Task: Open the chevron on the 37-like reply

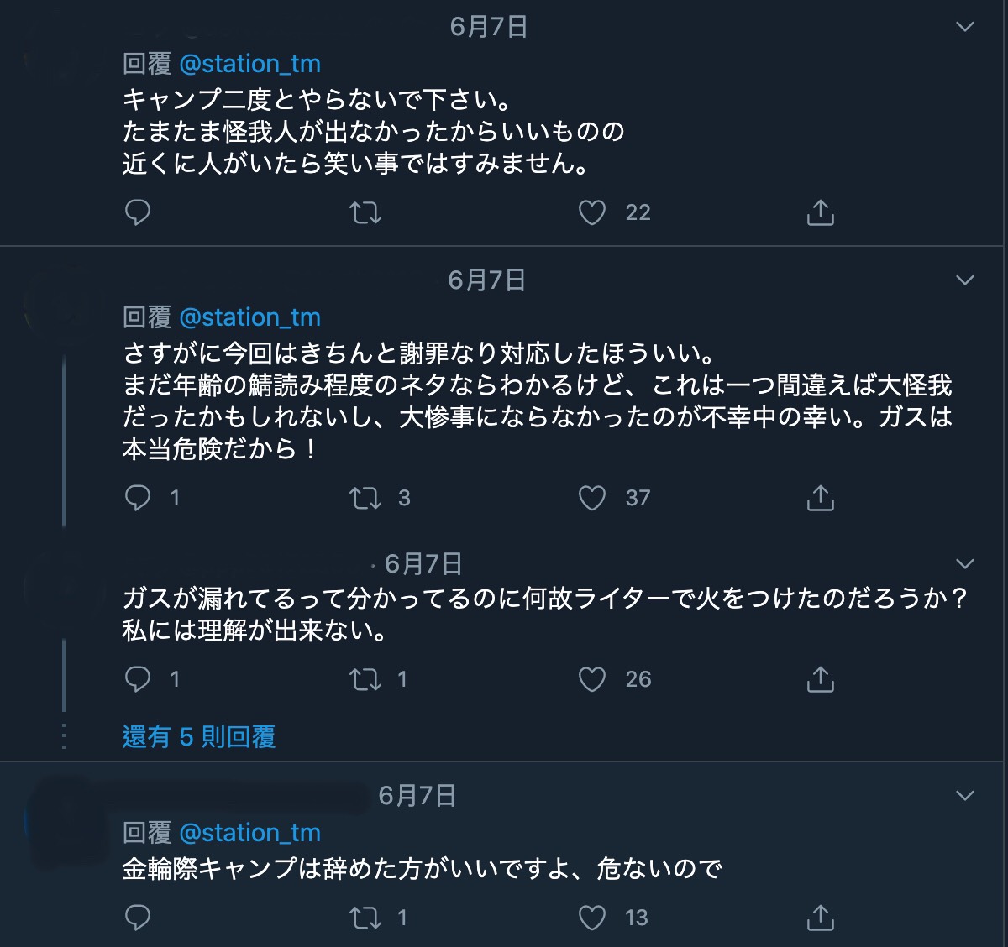Action: (964, 280)
